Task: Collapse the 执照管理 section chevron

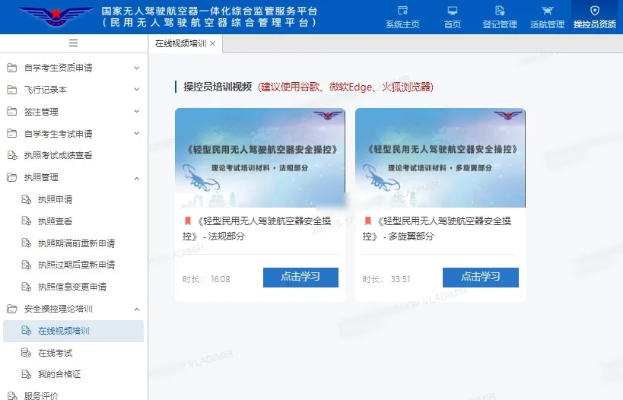Action: [x=137, y=179]
